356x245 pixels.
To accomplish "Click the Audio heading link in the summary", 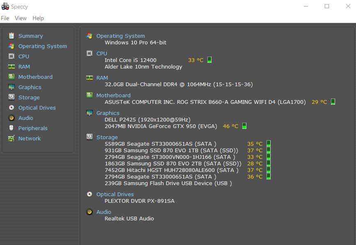I will coord(104,212).
